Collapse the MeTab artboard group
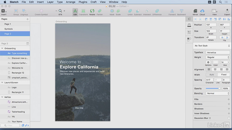Screen dimensions: 232x130 2,97
